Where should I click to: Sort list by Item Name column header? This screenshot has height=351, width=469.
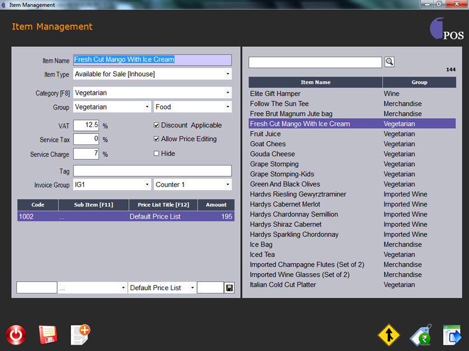click(315, 82)
